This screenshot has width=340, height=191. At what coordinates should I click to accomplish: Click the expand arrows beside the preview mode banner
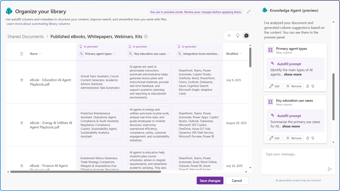tap(249, 12)
